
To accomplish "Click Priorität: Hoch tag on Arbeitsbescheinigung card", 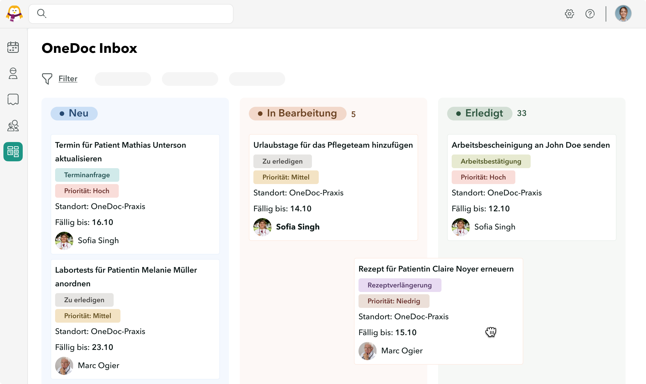I will (x=484, y=177).
